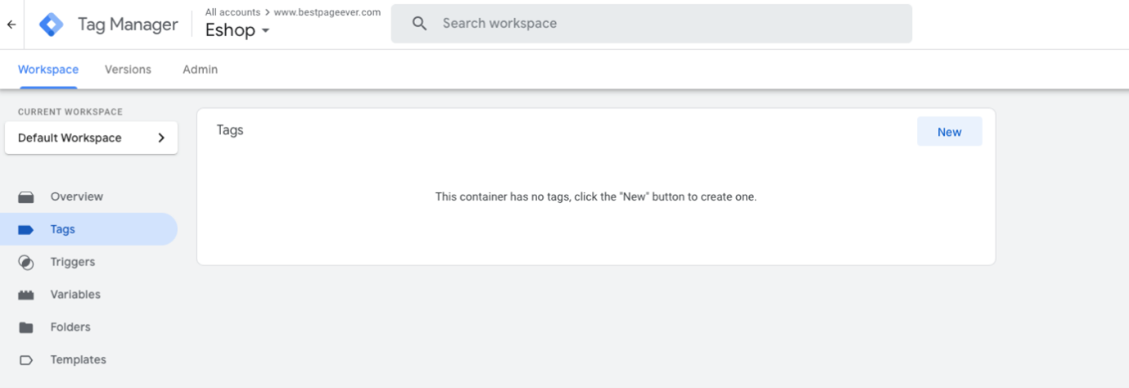Create a tag with New button
Screen dimensions: 1129x388
(x=949, y=132)
